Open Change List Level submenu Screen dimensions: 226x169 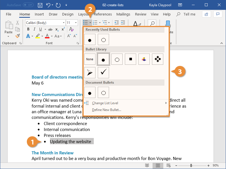pyautogui.click(x=105, y=103)
